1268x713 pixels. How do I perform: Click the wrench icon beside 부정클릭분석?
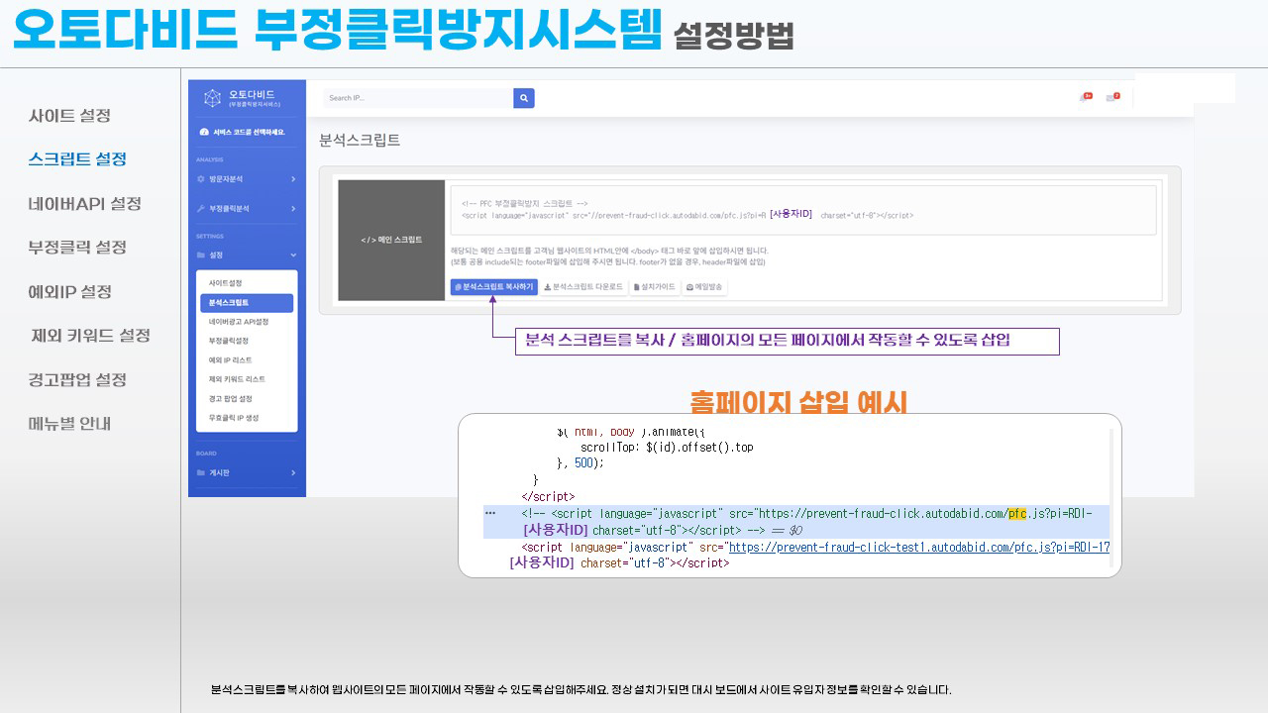click(x=201, y=209)
